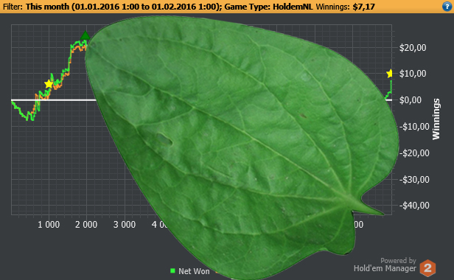Click the Game Type: HoldemNL filter text
Screen dimensions: 454x280
pyautogui.click(x=269, y=7)
